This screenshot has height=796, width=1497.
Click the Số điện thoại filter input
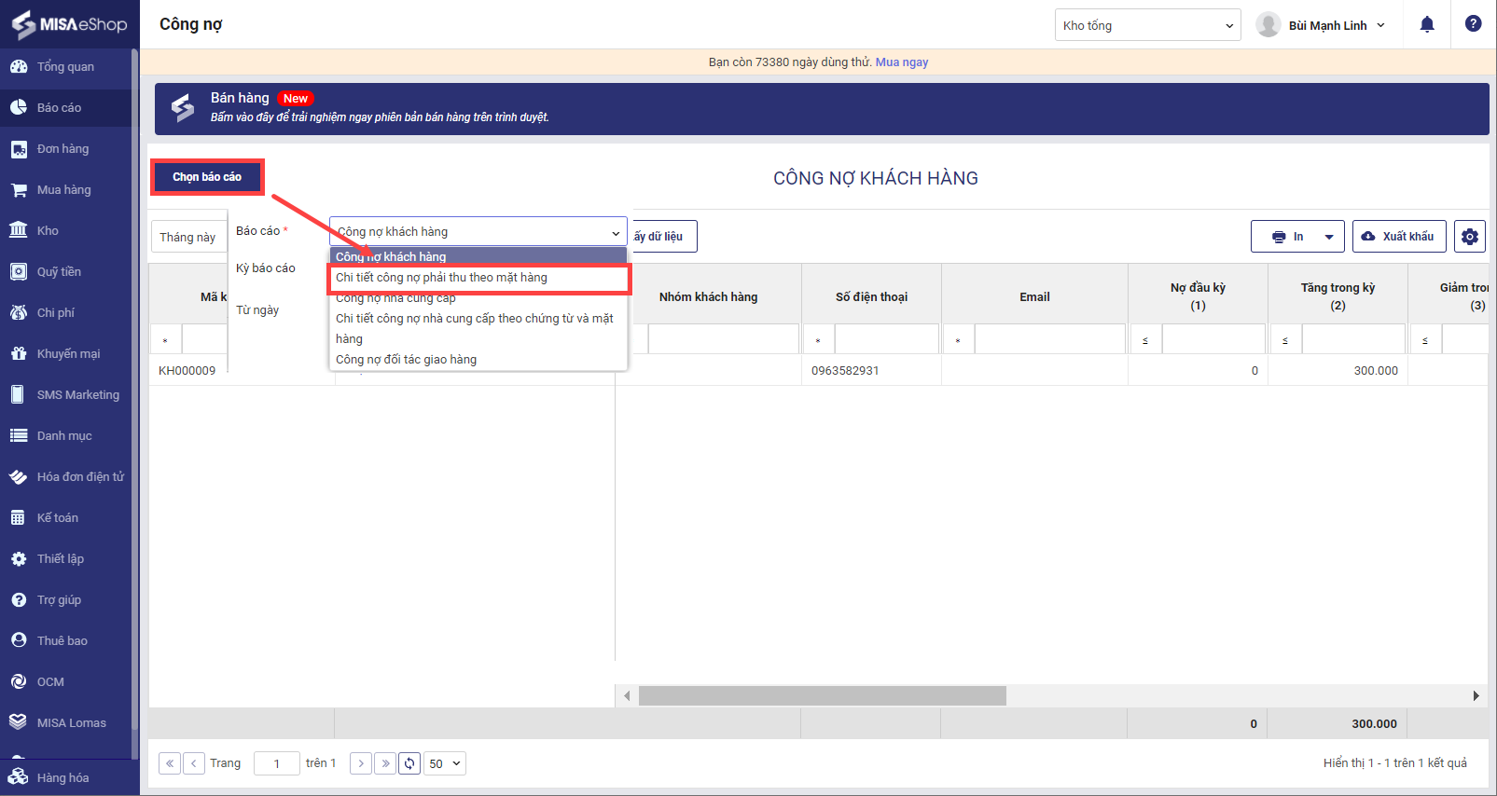886,339
